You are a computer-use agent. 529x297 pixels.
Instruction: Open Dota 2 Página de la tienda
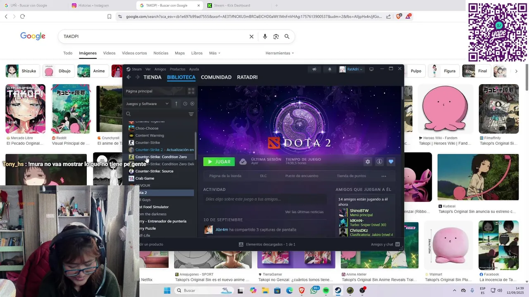[225, 176]
